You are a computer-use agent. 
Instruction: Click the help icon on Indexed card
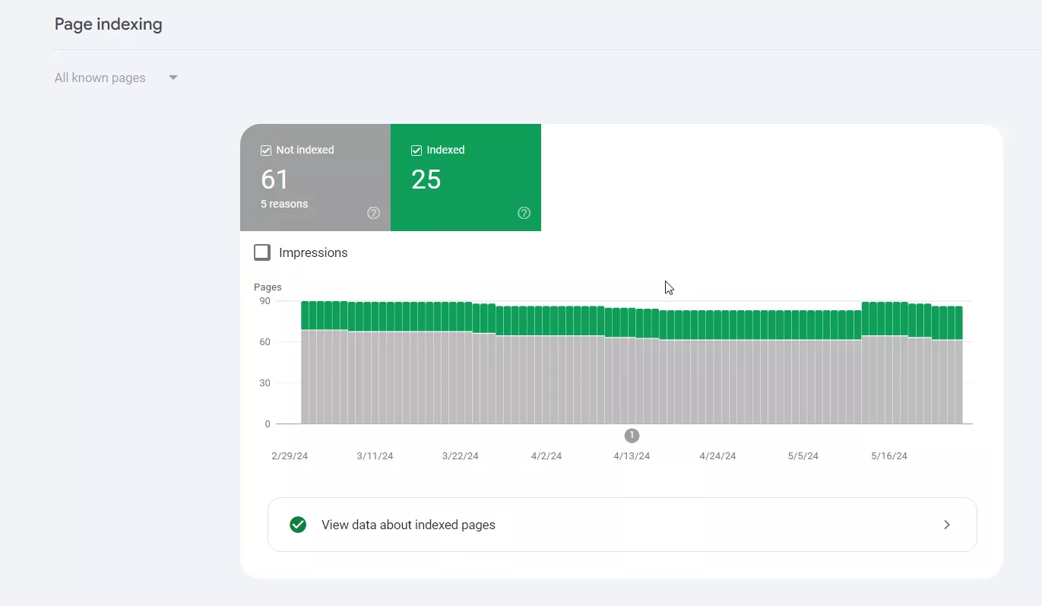point(524,213)
